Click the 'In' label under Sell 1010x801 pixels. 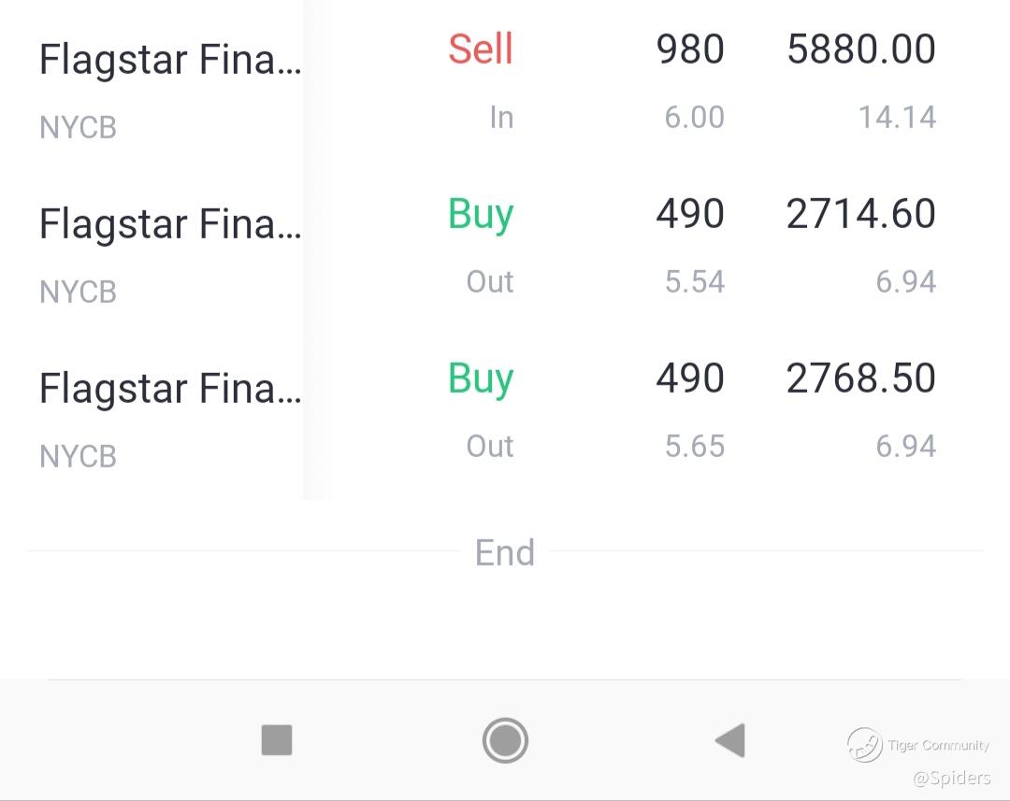pyautogui.click(x=501, y=118)
